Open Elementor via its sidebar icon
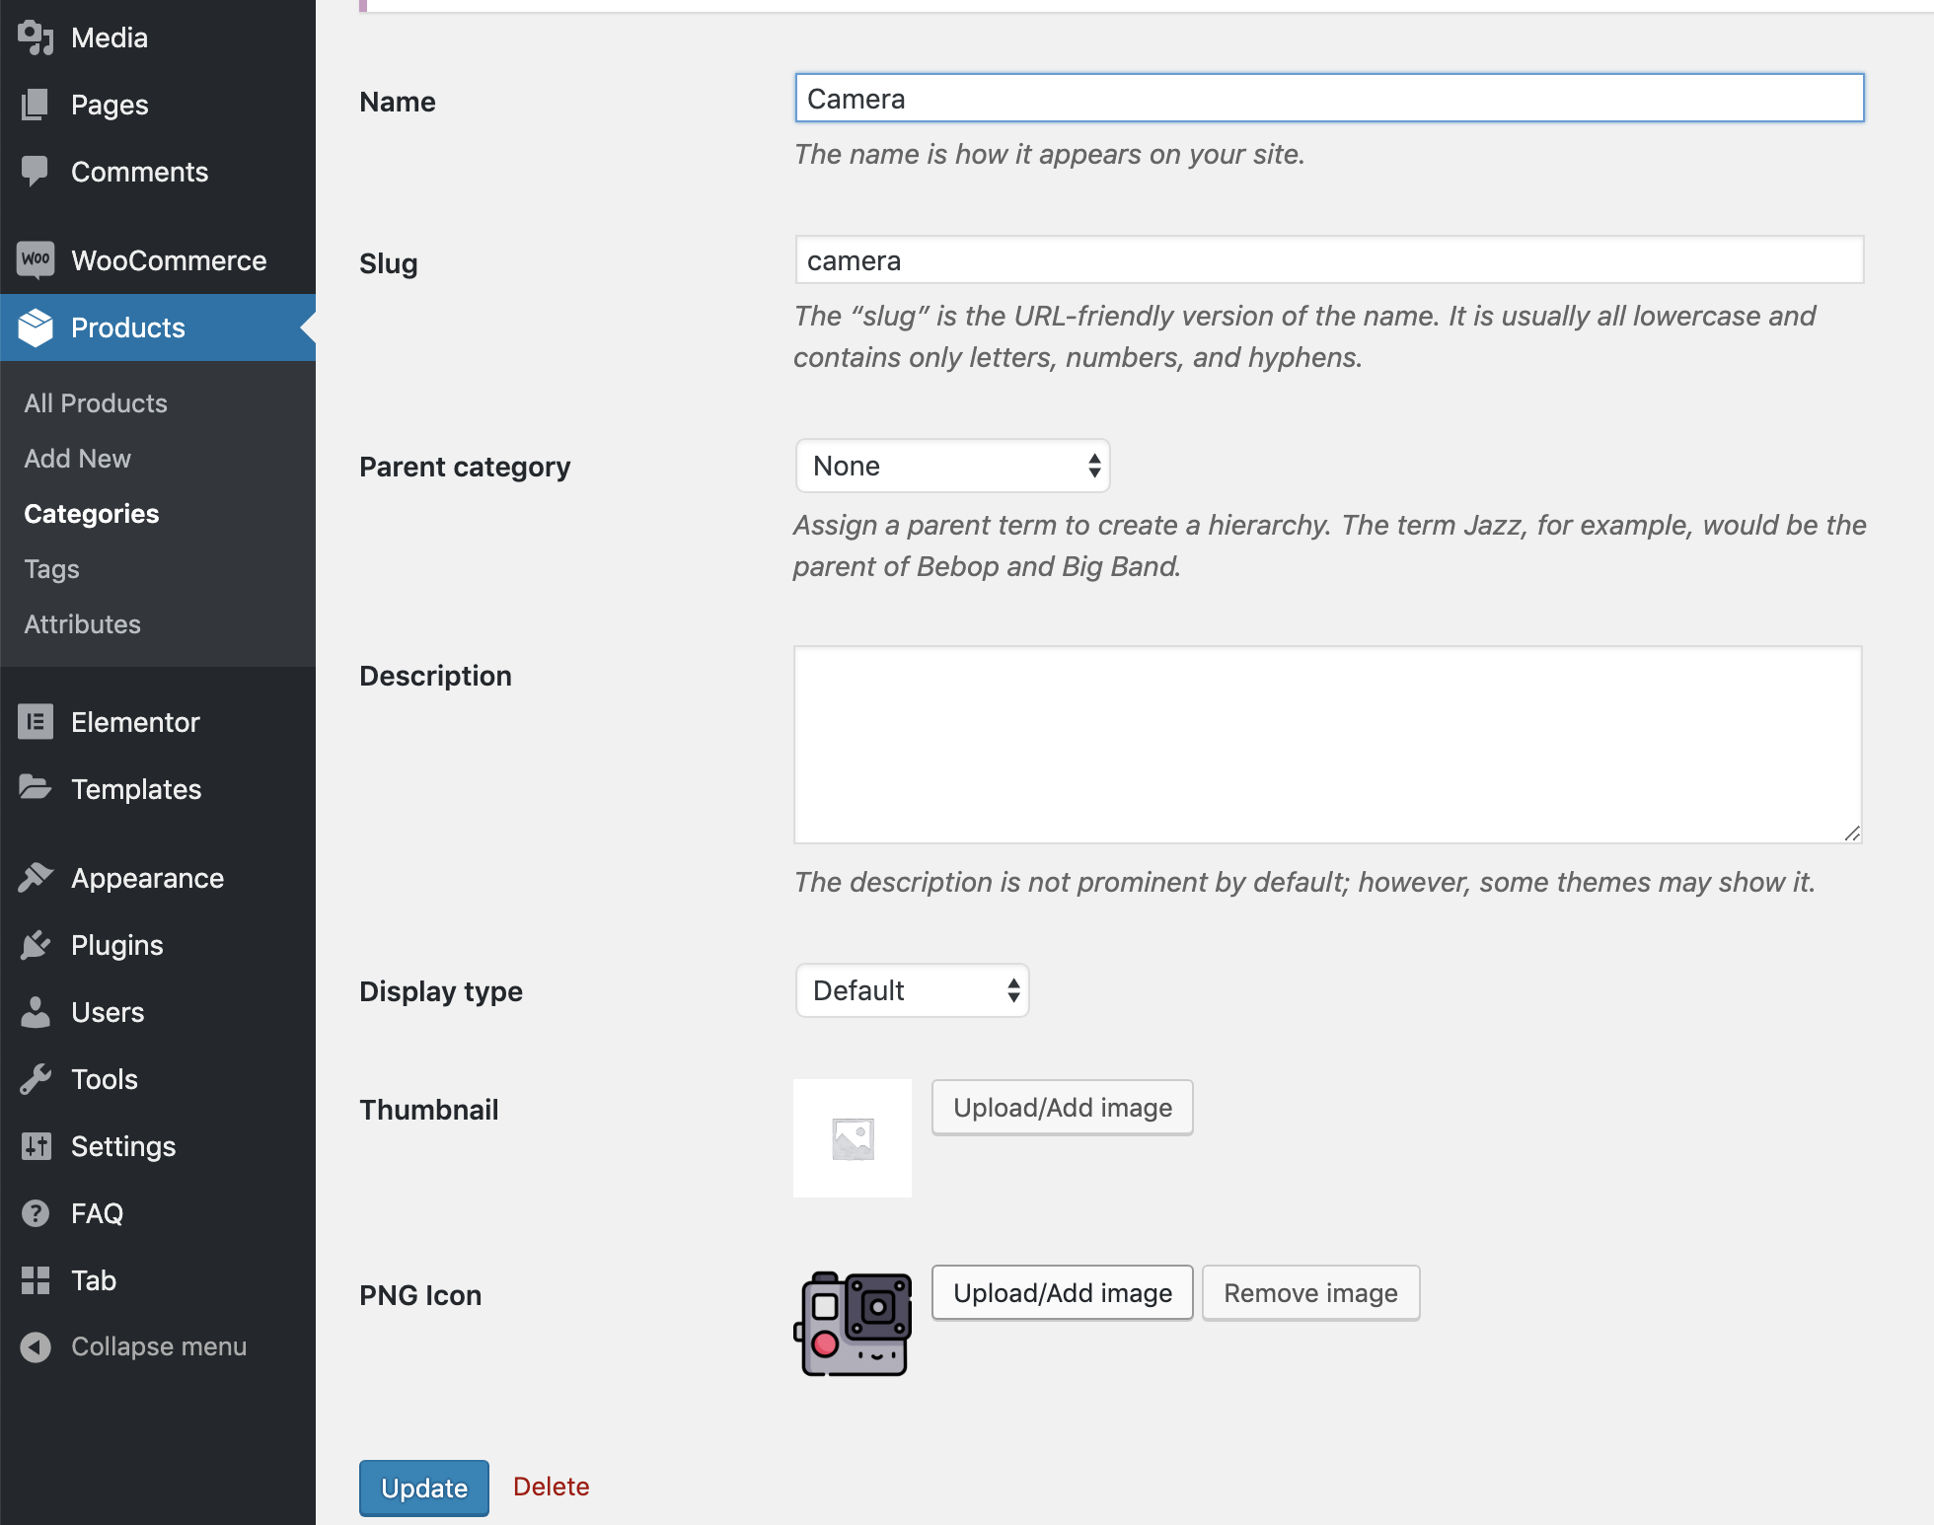This screenshot has height=1525, width=1934. click(x=36, y=721)
